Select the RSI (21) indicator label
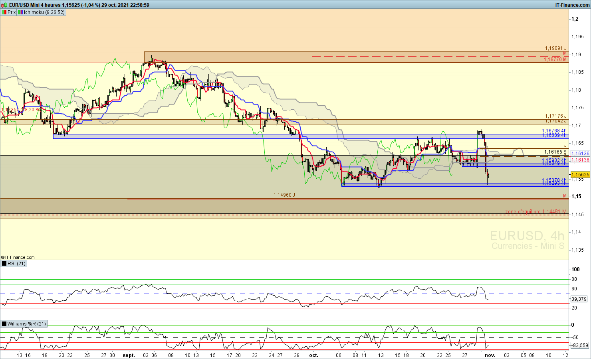The image size is (591, 359). point(16,264)
